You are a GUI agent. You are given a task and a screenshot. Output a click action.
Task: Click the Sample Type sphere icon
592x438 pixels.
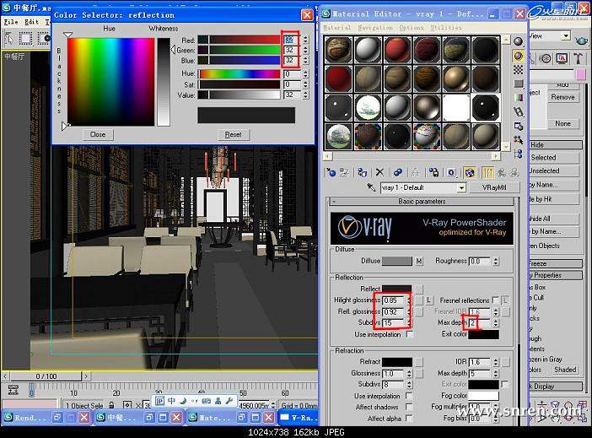tap(518, 40)
